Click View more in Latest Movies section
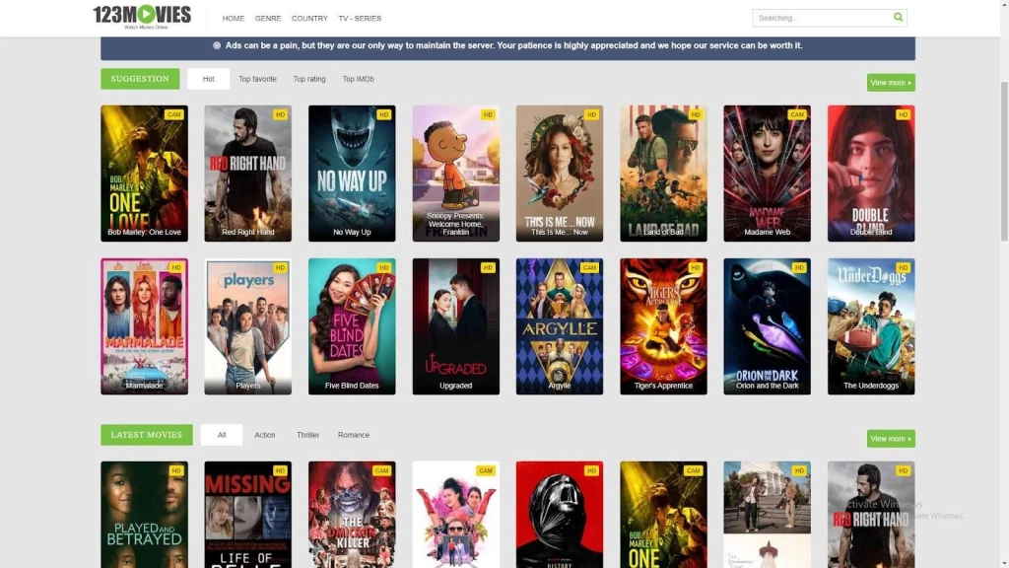This screenshot has height=568, width=1009. (891, 439)
